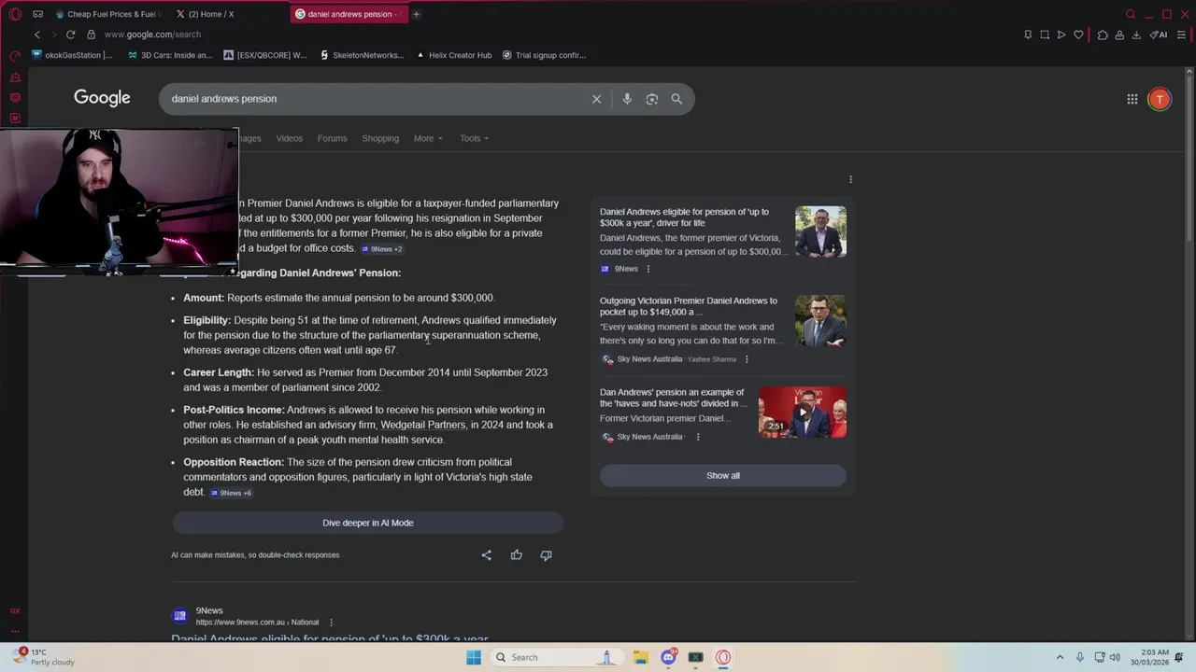Screen dimensions: 1196x672
Task: Click Show all sources button
Action: tap(723, 476)
